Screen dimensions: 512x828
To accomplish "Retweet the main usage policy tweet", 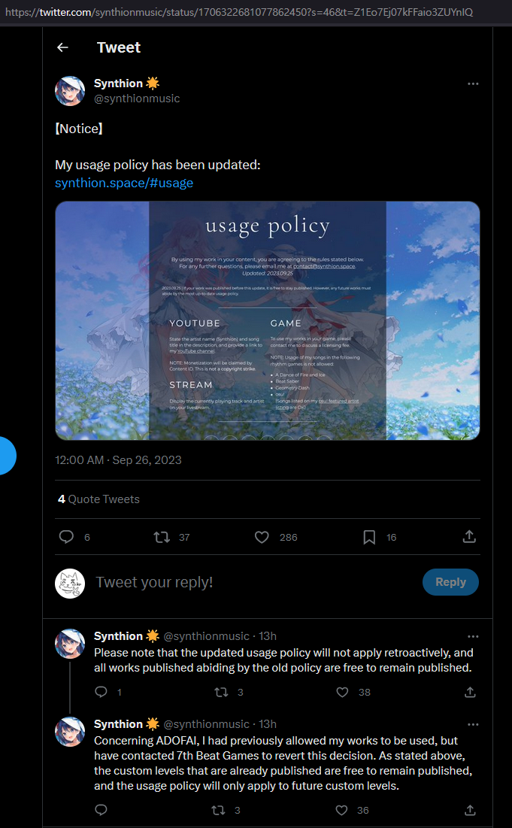I will [x=161, y=537].
